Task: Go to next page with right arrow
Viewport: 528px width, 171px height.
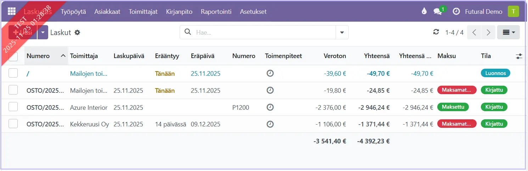Action: tap(488, 32)
